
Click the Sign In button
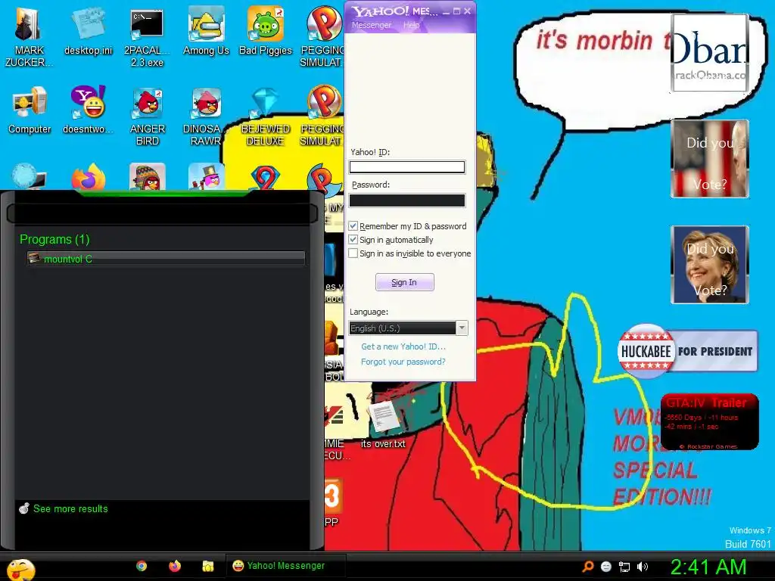click(404, 282)
